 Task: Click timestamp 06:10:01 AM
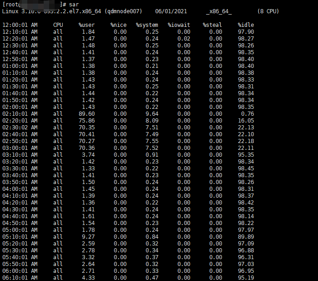[x=20, y=278]
